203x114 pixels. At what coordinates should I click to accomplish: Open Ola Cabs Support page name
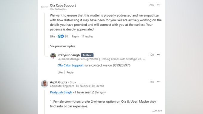pos(63,5)
